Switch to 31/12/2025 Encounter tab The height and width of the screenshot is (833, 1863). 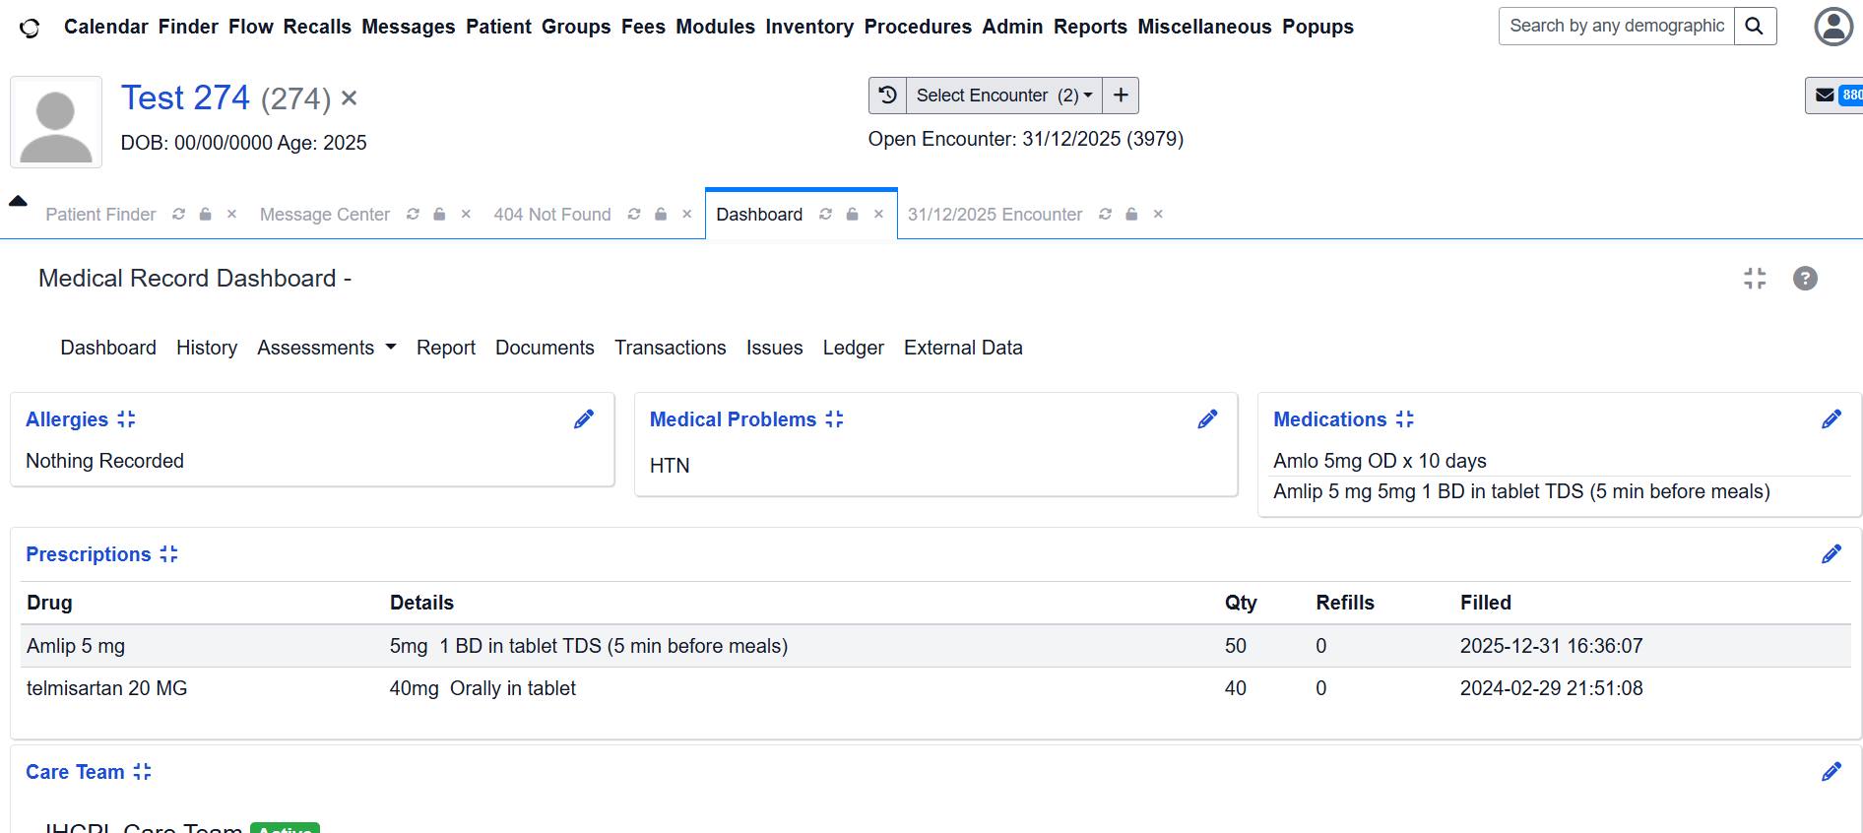pos(995,215)
